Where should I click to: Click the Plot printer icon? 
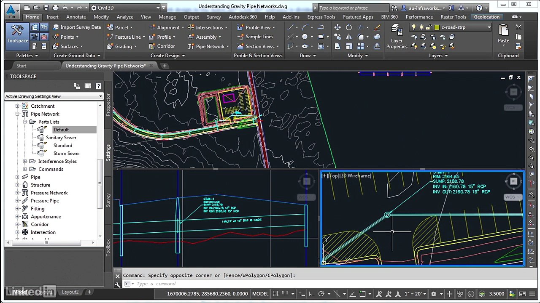click(x=55, y=8)
